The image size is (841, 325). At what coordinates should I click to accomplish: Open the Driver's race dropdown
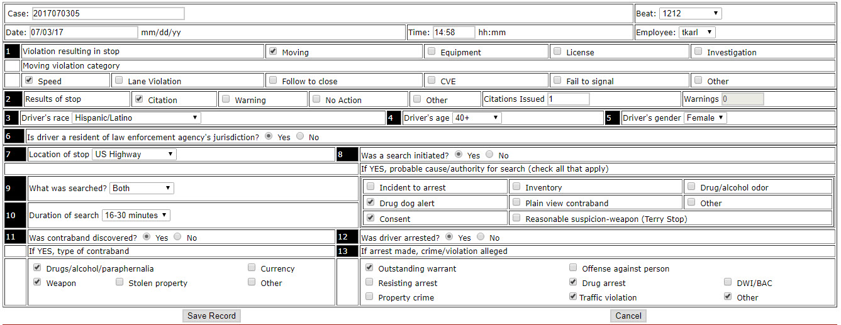[x=136, y=118]
